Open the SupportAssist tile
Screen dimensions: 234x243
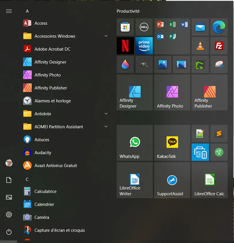click(172, 180)
